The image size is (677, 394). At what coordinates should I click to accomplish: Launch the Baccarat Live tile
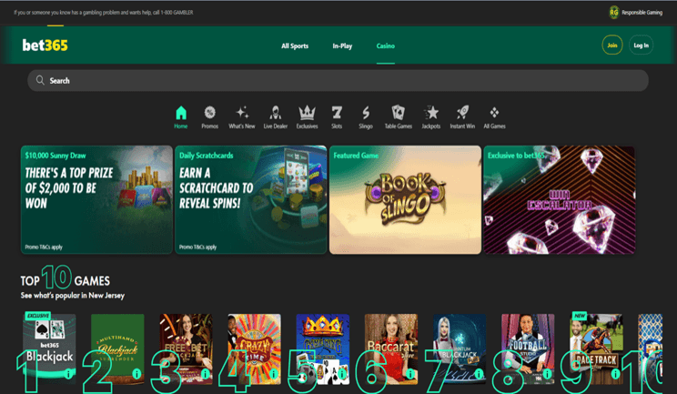point(391,349)
